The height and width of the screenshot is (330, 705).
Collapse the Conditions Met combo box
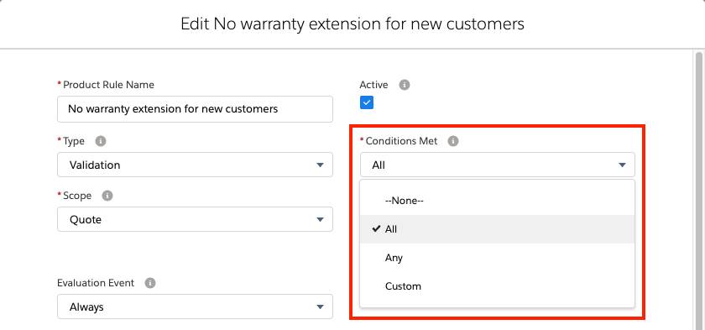click(497, 165)
